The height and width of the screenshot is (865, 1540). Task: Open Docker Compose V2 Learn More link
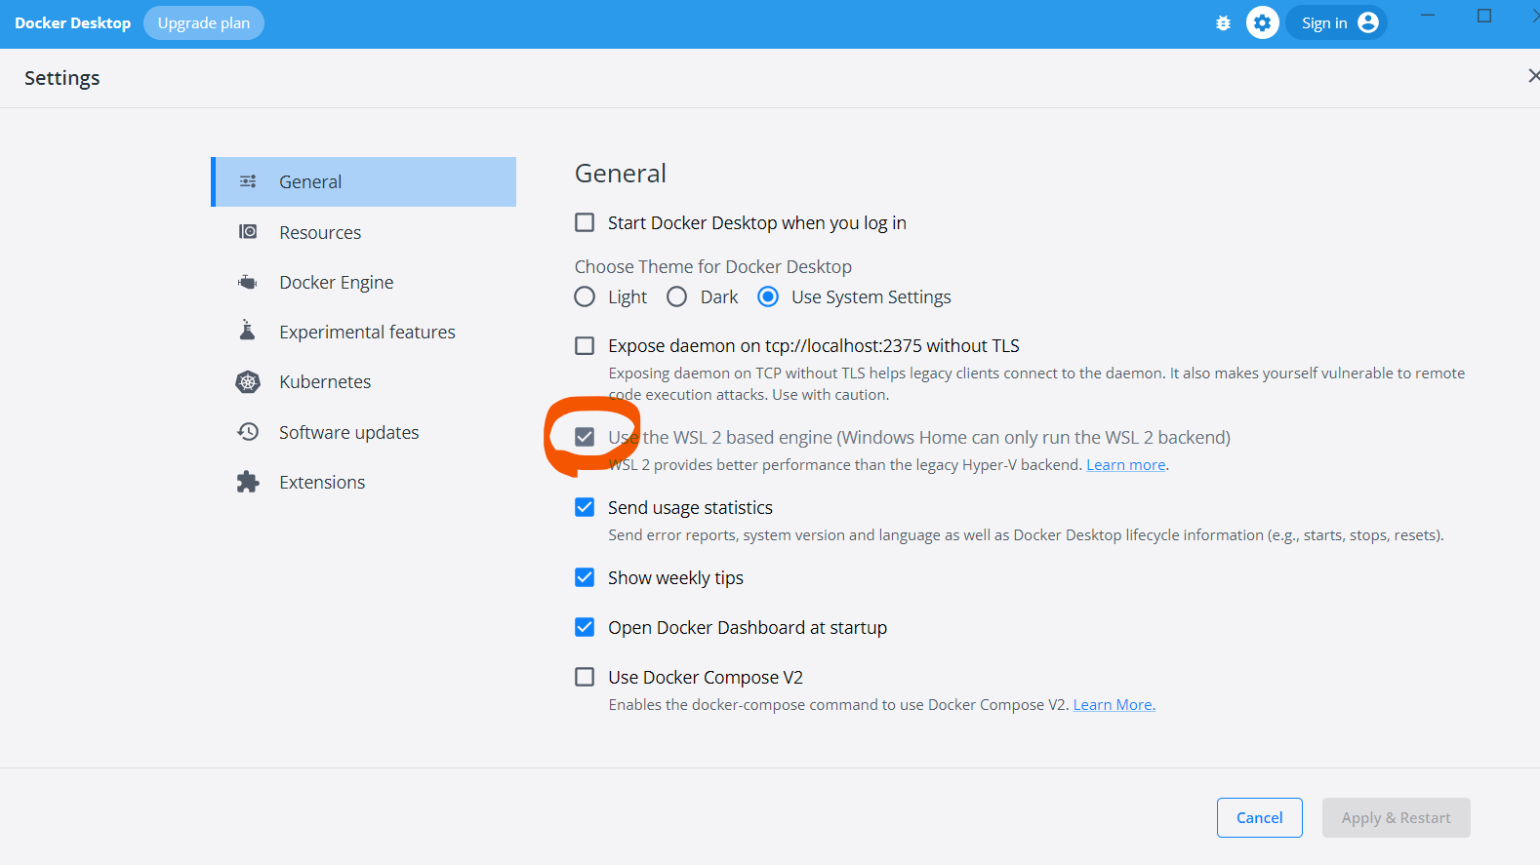pos(1114,705)
